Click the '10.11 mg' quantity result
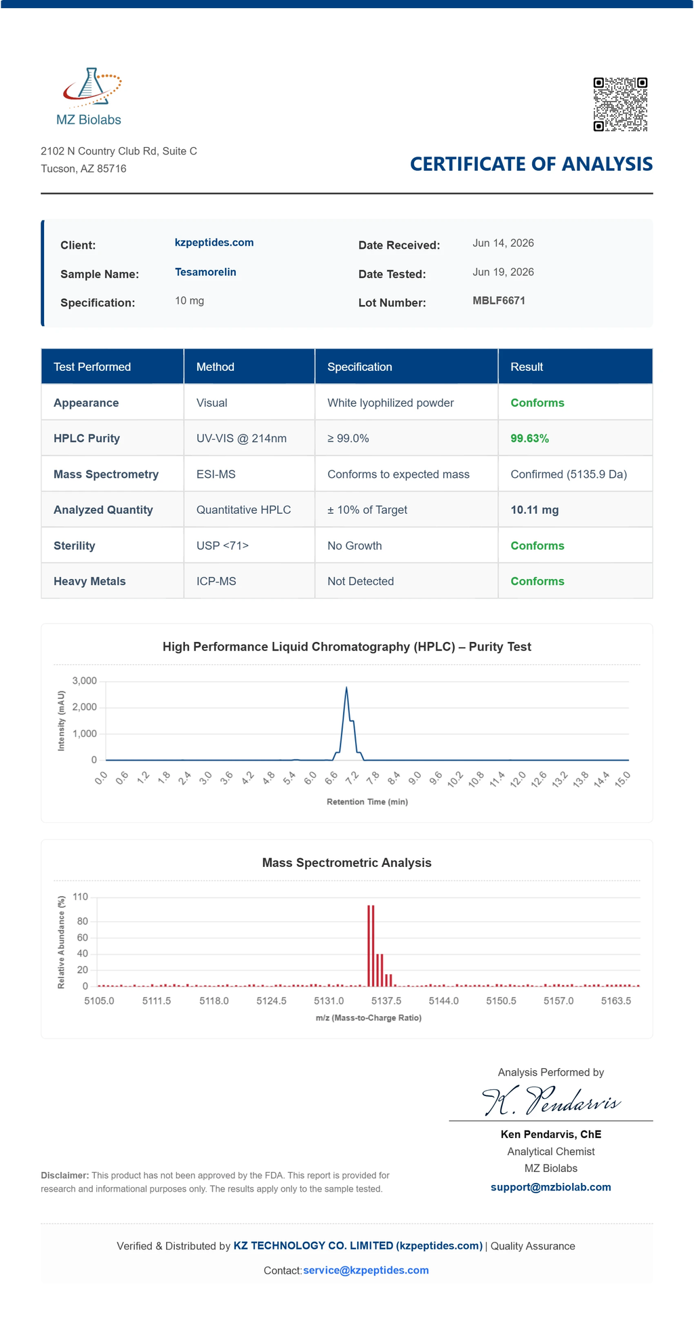 pyautogui.click(x=534, y=510)
